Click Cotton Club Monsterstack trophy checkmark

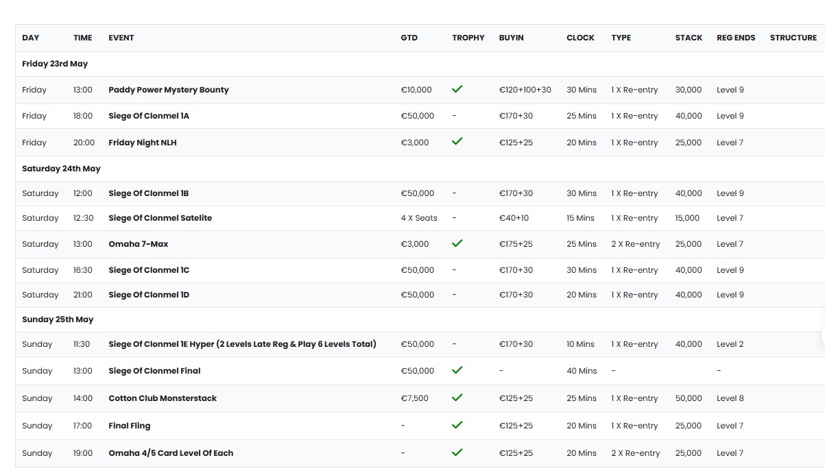(457, 398)
